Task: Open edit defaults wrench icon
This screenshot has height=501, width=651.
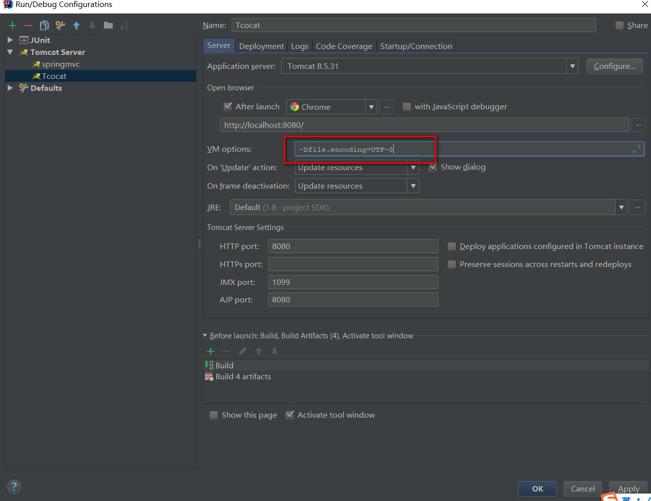Action: [60, 25]
